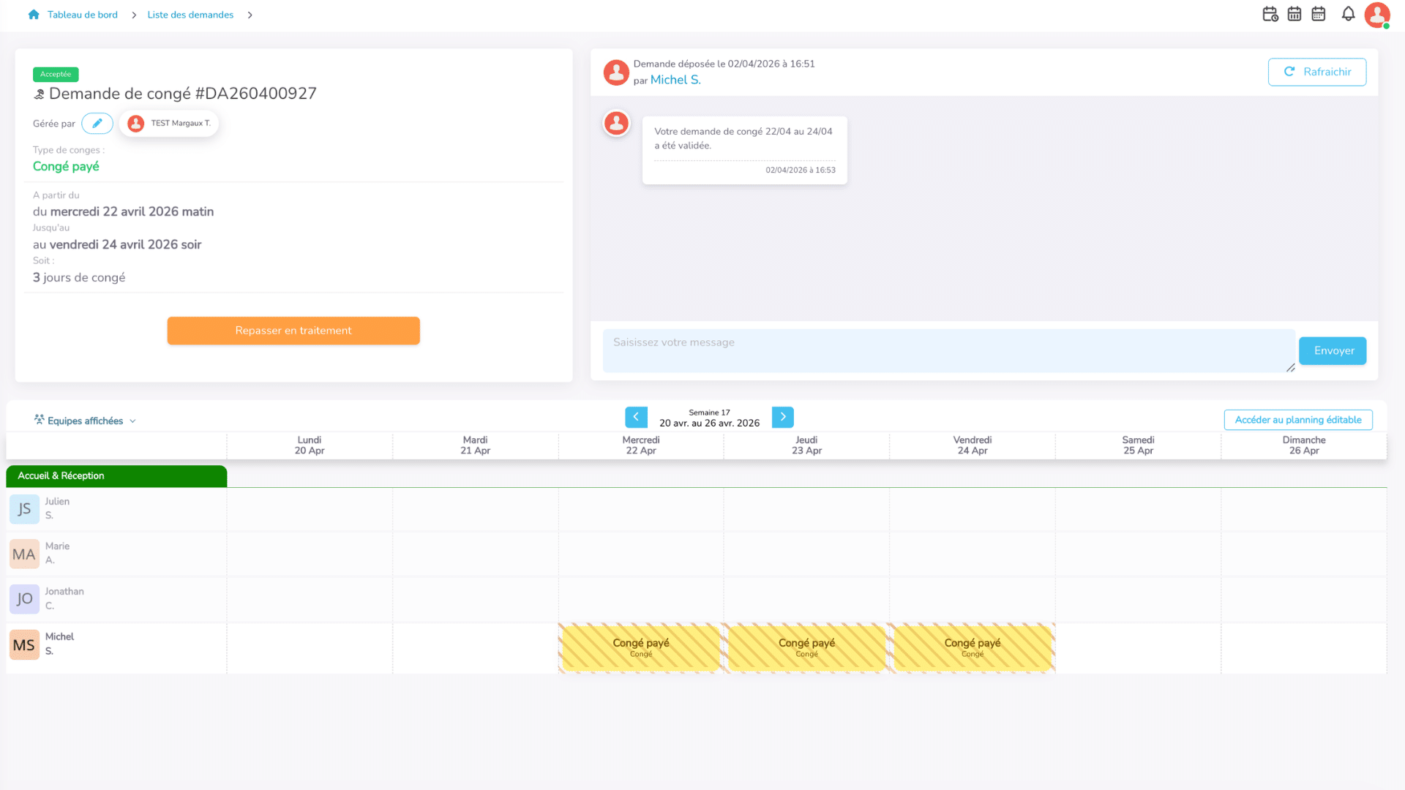Focus the Saisissez votre message field

948,350
